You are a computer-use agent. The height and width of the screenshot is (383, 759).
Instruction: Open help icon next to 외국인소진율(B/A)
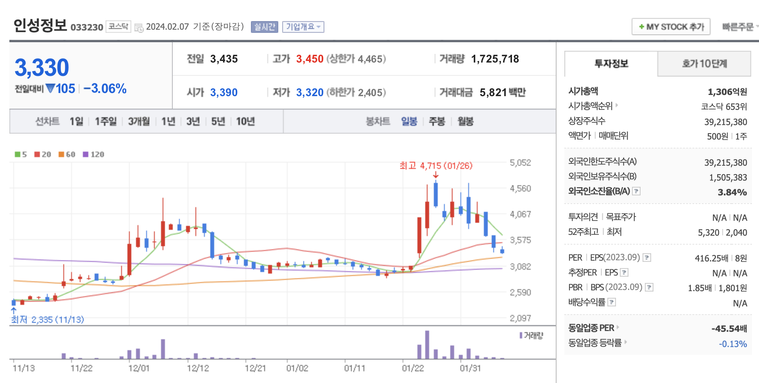tap(636, 191)
